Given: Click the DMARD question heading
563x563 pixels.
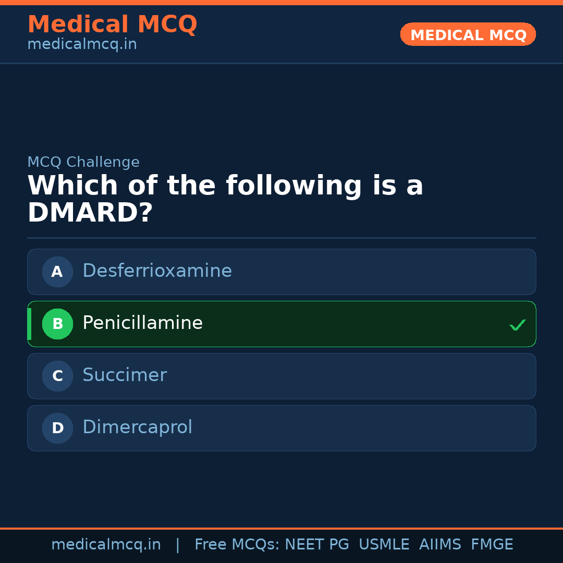Looking at the screenshot, I should (x=225, y=198).
